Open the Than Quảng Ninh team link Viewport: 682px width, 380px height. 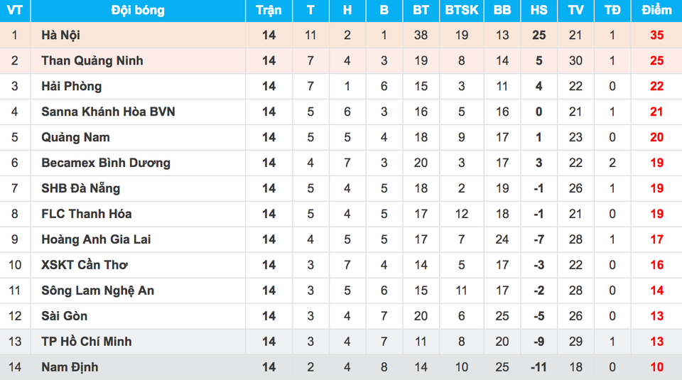[x=92, y=60]
